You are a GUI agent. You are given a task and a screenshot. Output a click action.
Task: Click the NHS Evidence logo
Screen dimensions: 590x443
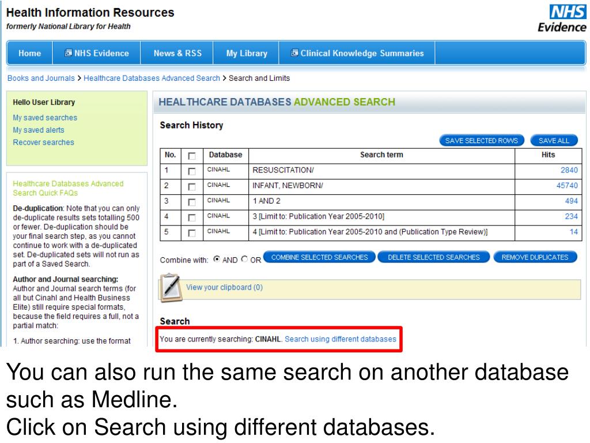point(562,19)
